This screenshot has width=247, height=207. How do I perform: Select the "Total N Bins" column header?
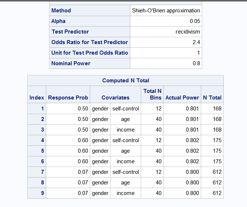coord(152,94)
